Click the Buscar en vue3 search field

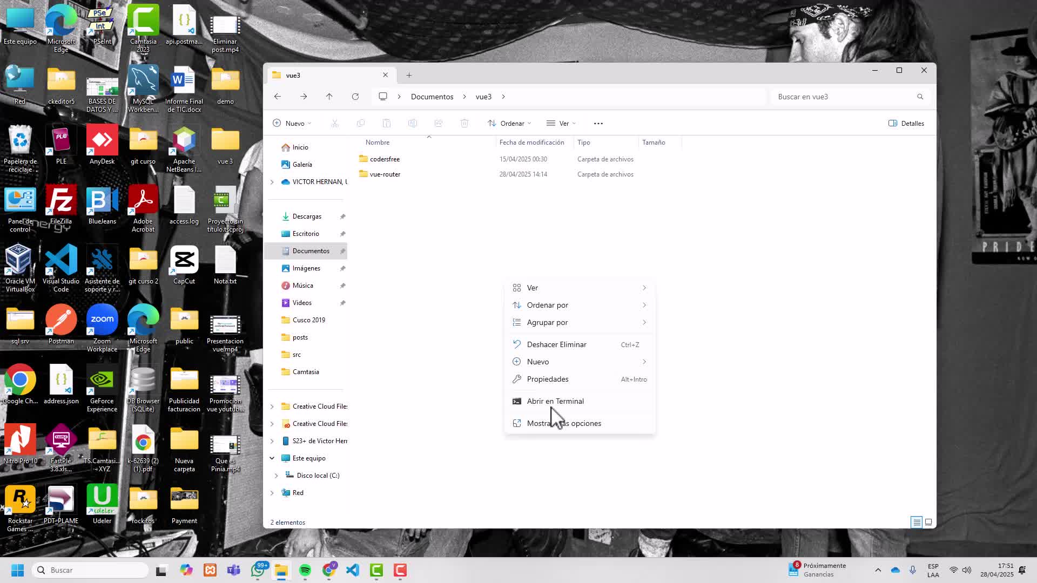(843, 97)
